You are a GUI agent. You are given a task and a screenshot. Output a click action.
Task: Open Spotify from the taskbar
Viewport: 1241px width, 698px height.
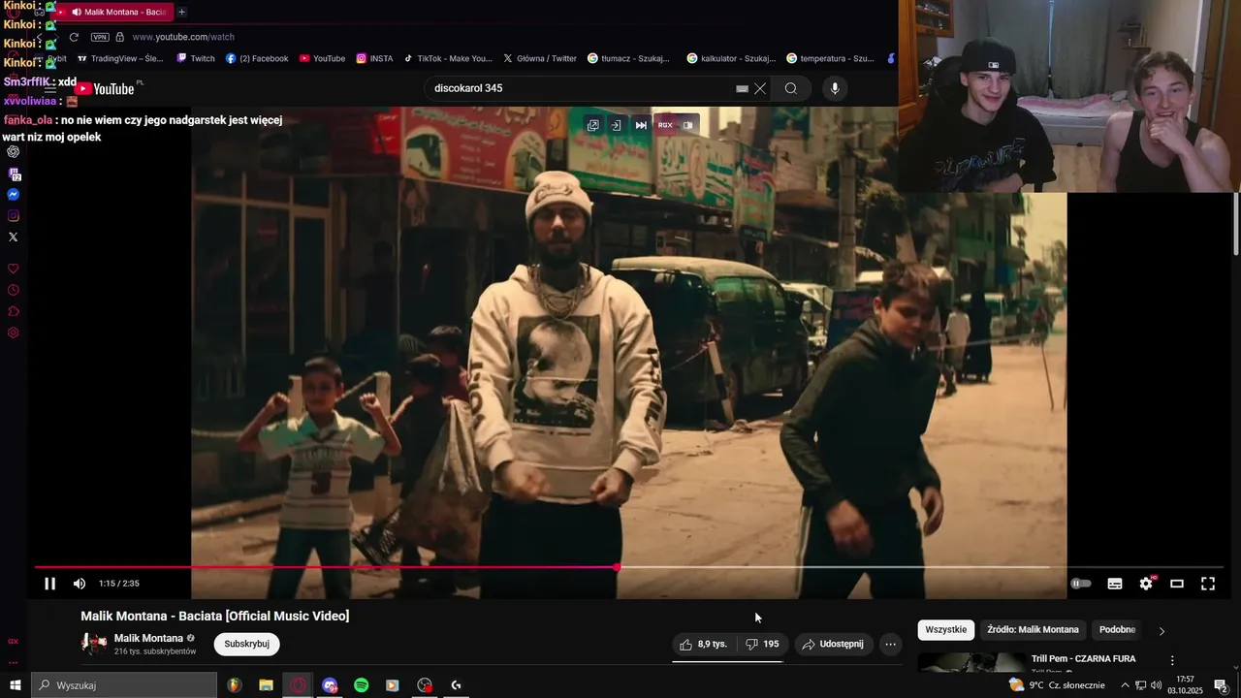tap(361, 685)
